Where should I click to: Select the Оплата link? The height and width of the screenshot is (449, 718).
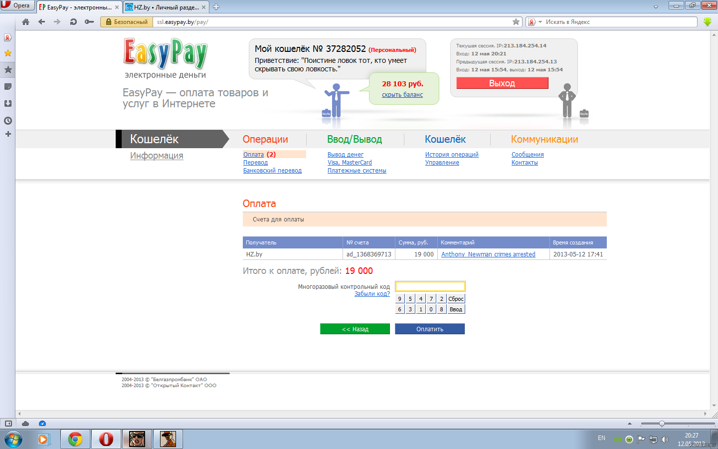click(253, 155)
